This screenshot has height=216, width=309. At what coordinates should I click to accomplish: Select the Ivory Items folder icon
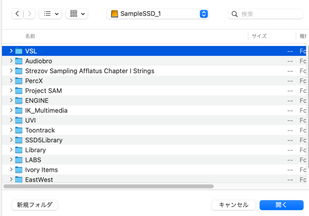pos(19,169)
